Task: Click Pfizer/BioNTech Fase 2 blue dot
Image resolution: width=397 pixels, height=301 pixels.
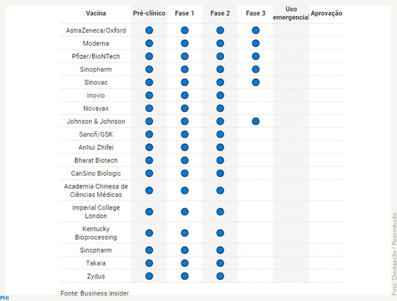Action: coord(220,56)
